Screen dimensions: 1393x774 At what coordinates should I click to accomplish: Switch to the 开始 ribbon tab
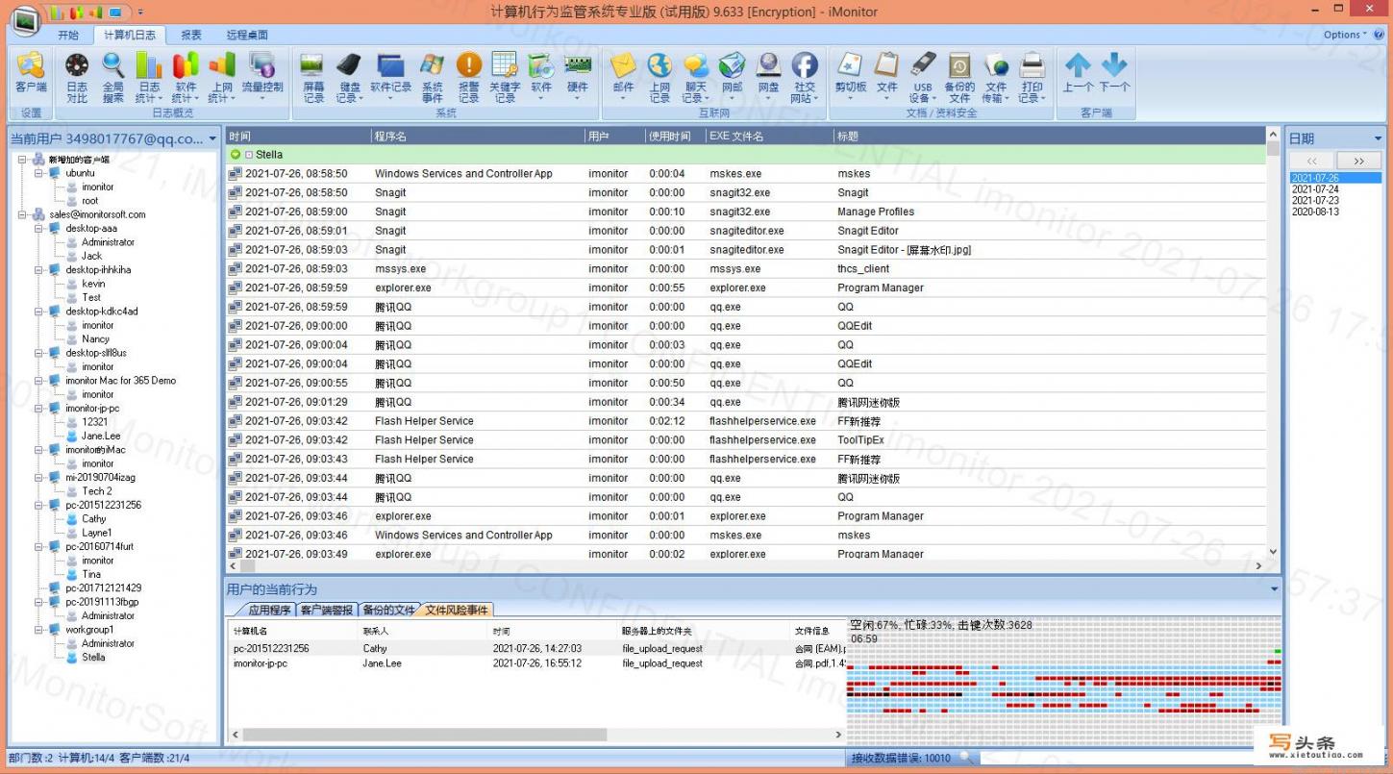(x=68, y=35)
